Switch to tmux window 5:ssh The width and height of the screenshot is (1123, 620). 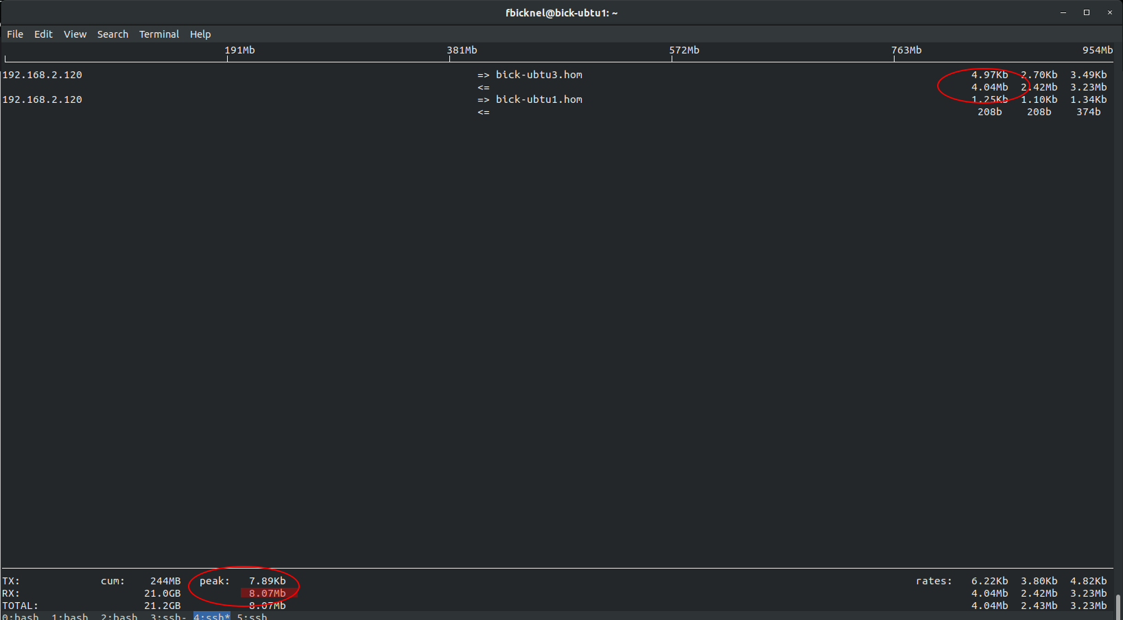(x=252, y=616)
